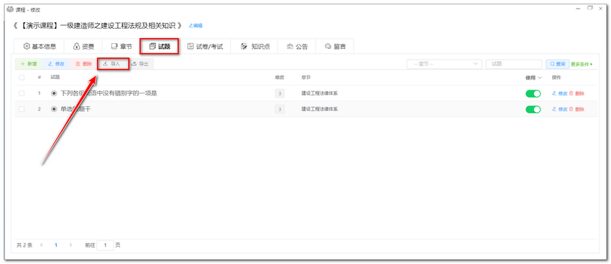Click the speech bubble icon on 留言 tab

coord(328,47)
